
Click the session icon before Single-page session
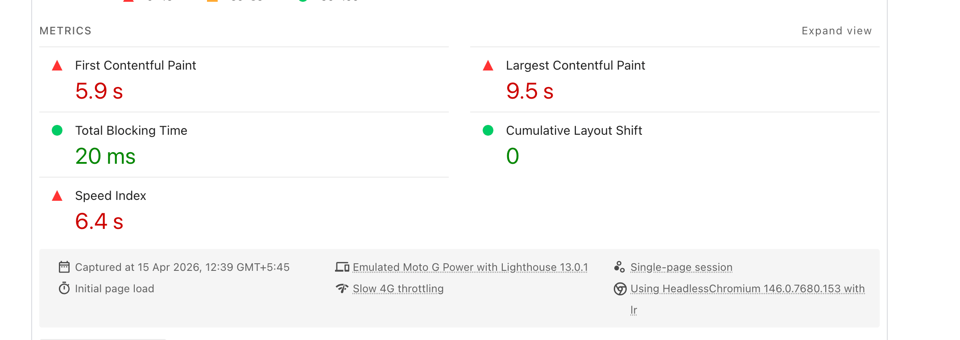click(x=619, y=267)
